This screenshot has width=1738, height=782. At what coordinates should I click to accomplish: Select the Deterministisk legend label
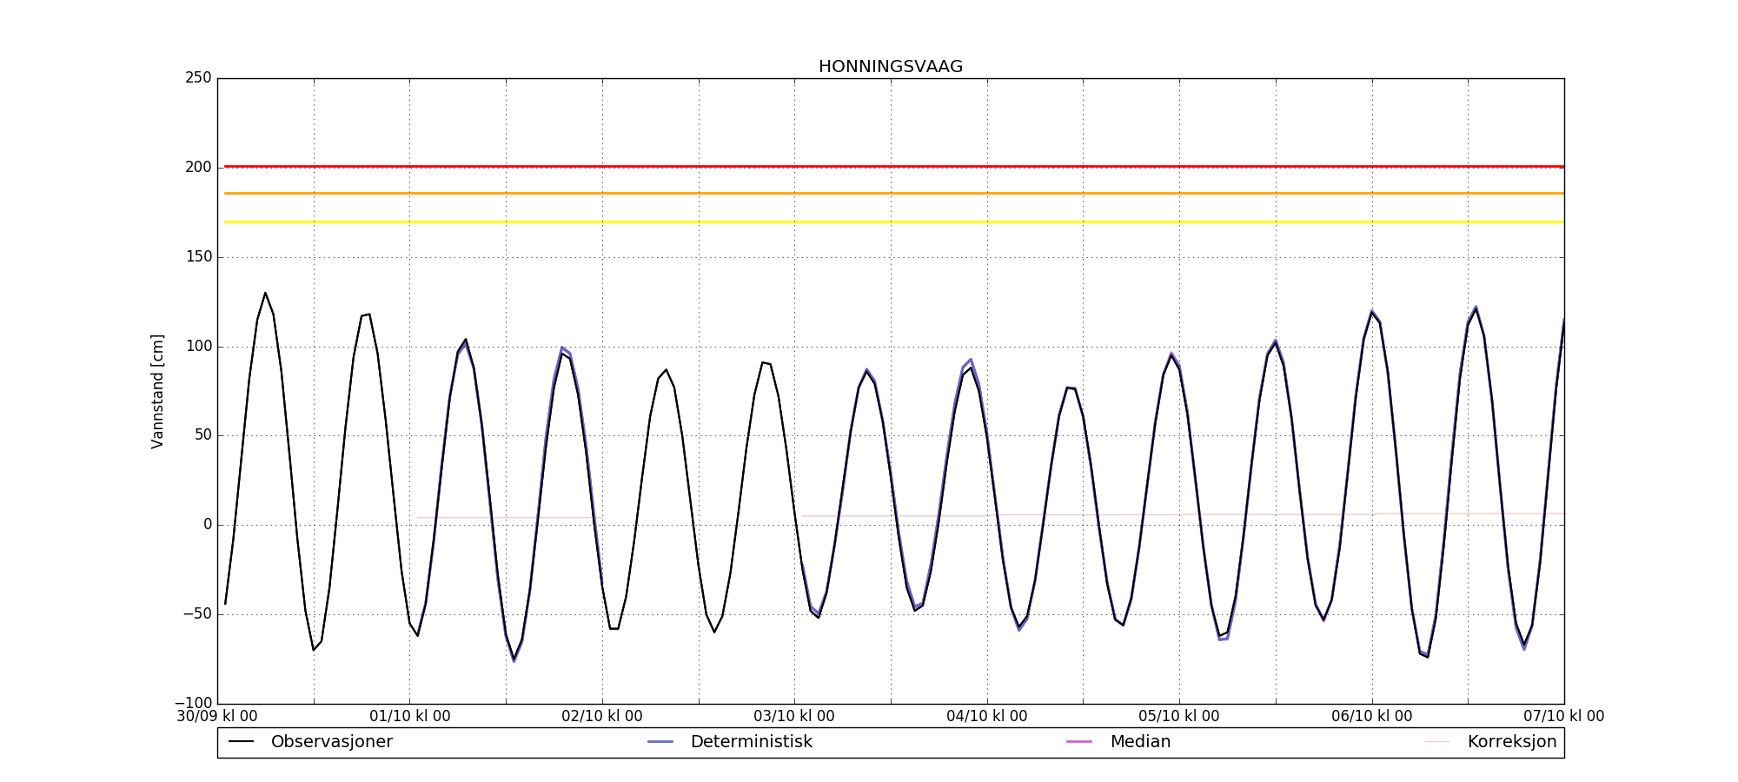751,742
